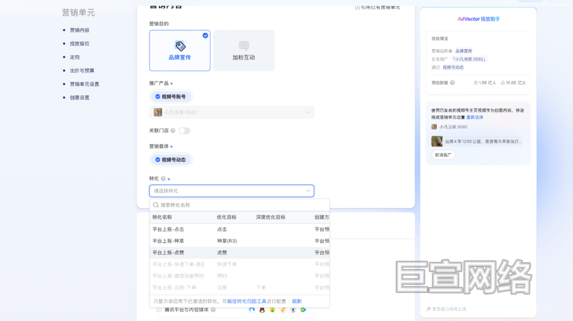This screenshot has width=573, height=321.
Task: Jump to 定向 in the sidebar
Action: point(75,57)
